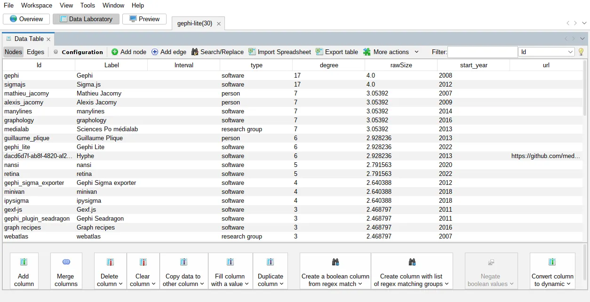Image resolution: width=590 pixels, height=302 pixels.
Task: Sort the table by degree column header
Action: [x=329, y=65]
